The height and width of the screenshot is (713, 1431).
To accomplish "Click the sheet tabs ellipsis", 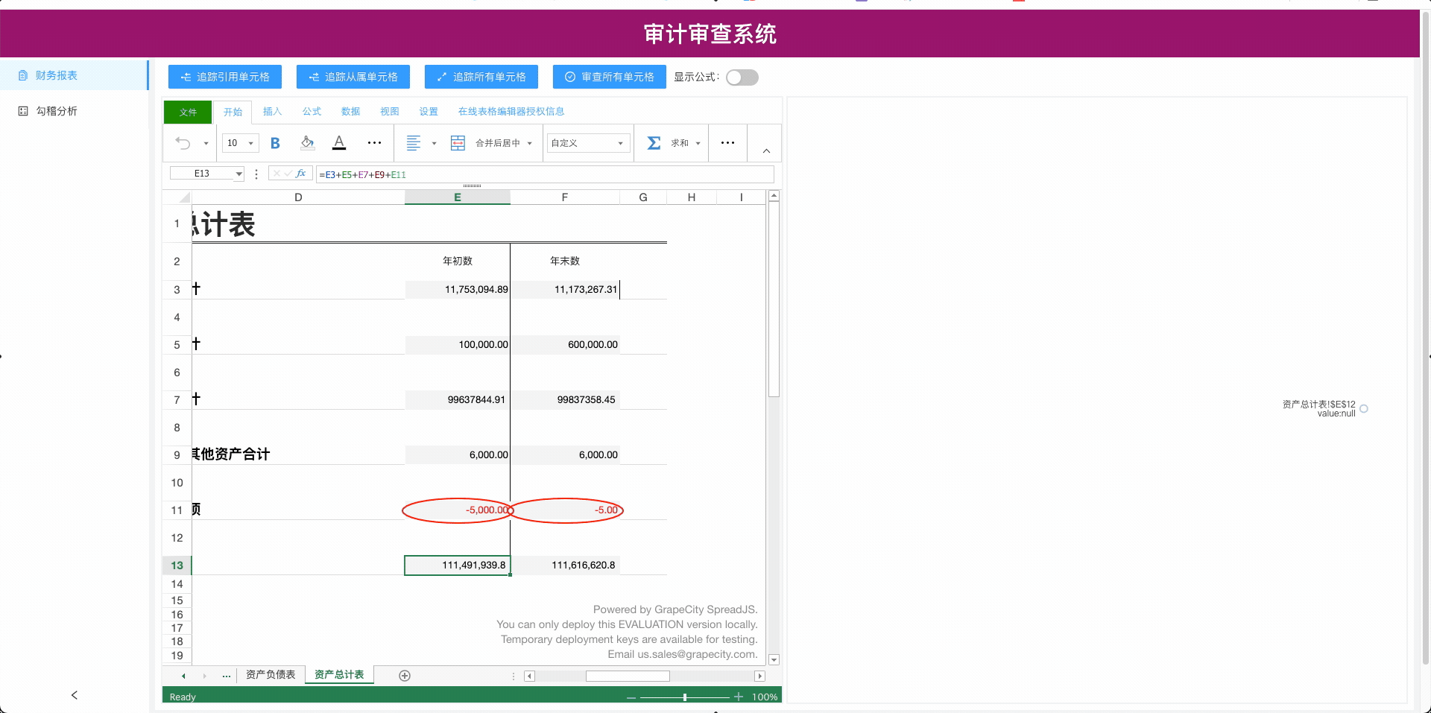I will click(x=226, y=676).
